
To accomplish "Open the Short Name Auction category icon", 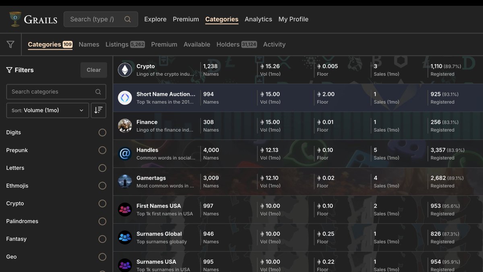I will tap(125, 98).
